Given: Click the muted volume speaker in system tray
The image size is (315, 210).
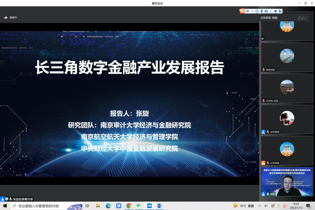Looking at the screenshot, I should pos(266,206).
